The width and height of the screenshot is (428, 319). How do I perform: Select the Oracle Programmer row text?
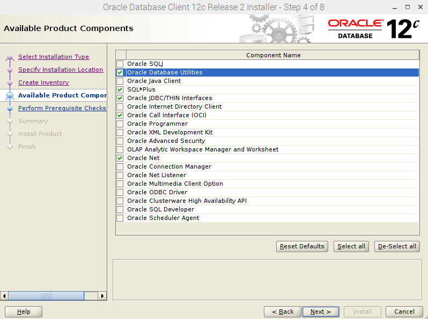point(158,124)
